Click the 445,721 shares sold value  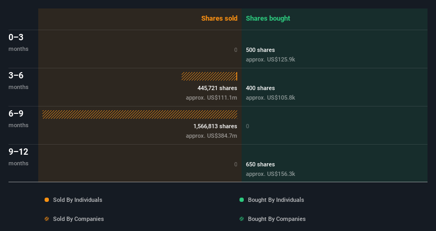[217, 88]
